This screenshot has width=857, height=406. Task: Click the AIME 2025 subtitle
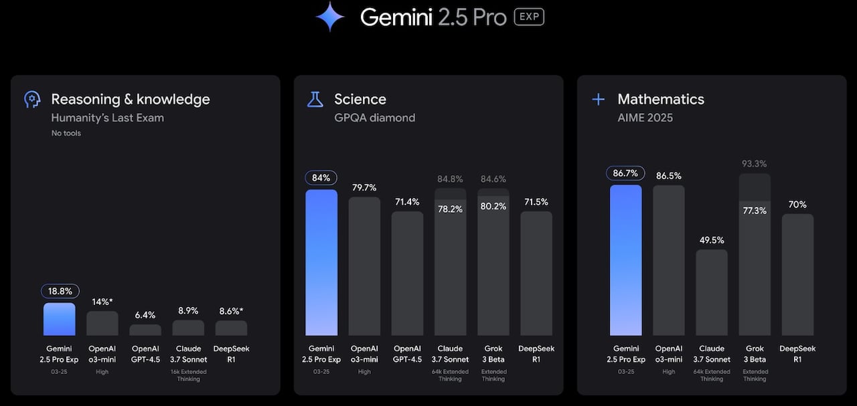(645, 118)
